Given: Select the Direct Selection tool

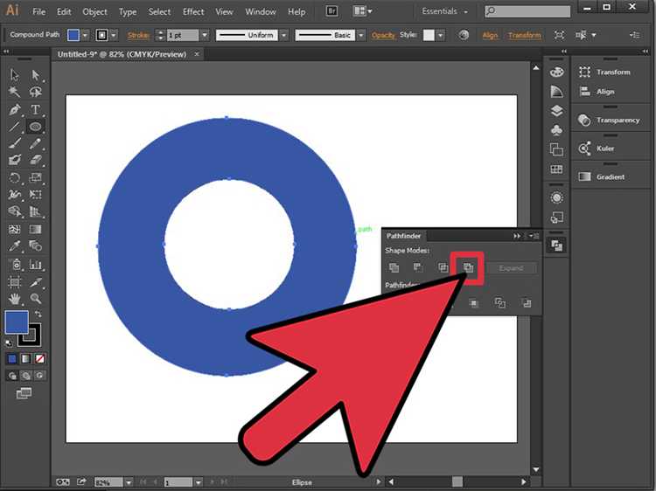Looking at the screenshot, I should pos(36,75).
